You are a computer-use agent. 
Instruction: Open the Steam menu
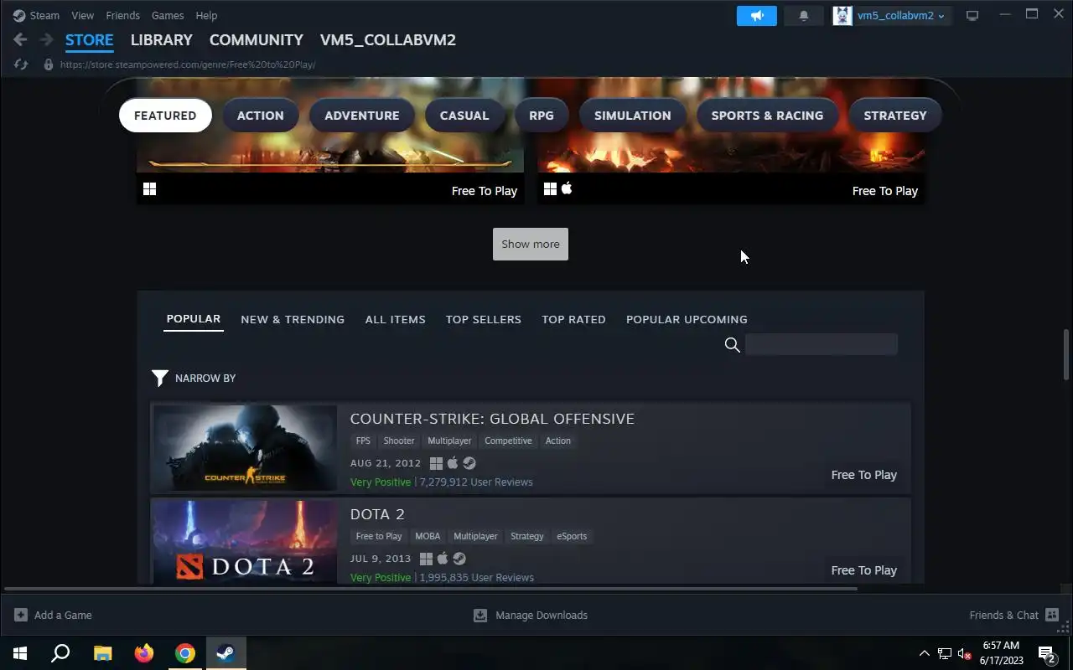click(x=44, y=15)
